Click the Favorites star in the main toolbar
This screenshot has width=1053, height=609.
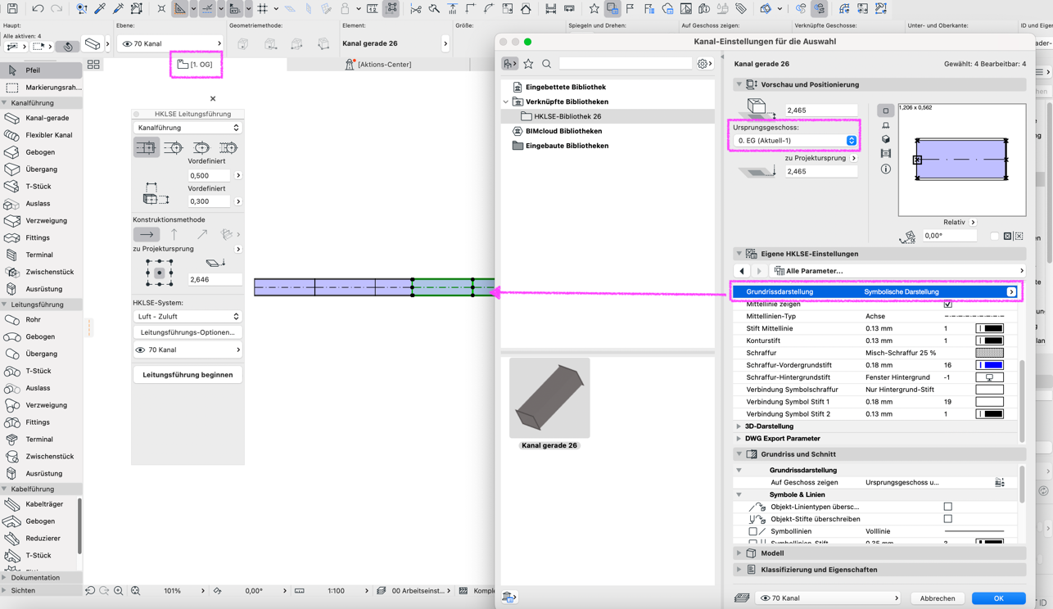pyautogui.click(x=594, y=9)
